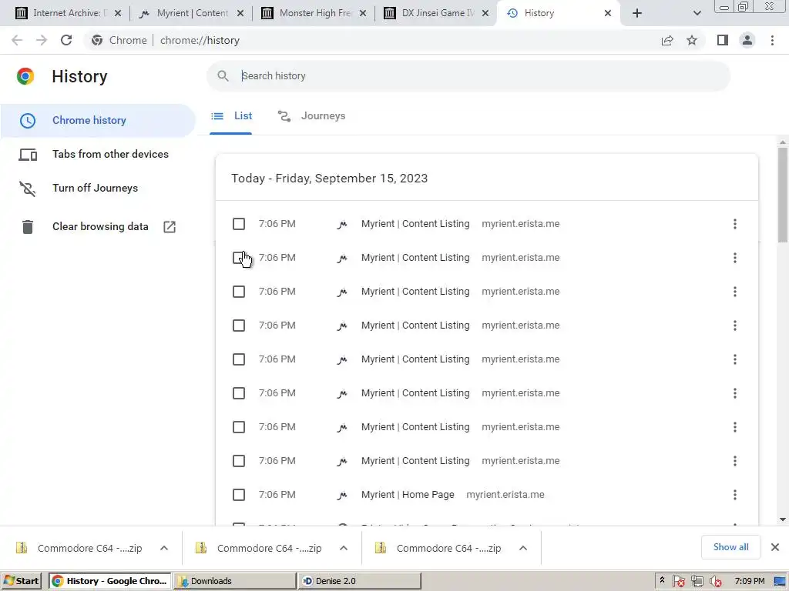
Task: Check the sixth Myrient Content Listing entry
Action: pyautogui.click(x=239, y=393)
